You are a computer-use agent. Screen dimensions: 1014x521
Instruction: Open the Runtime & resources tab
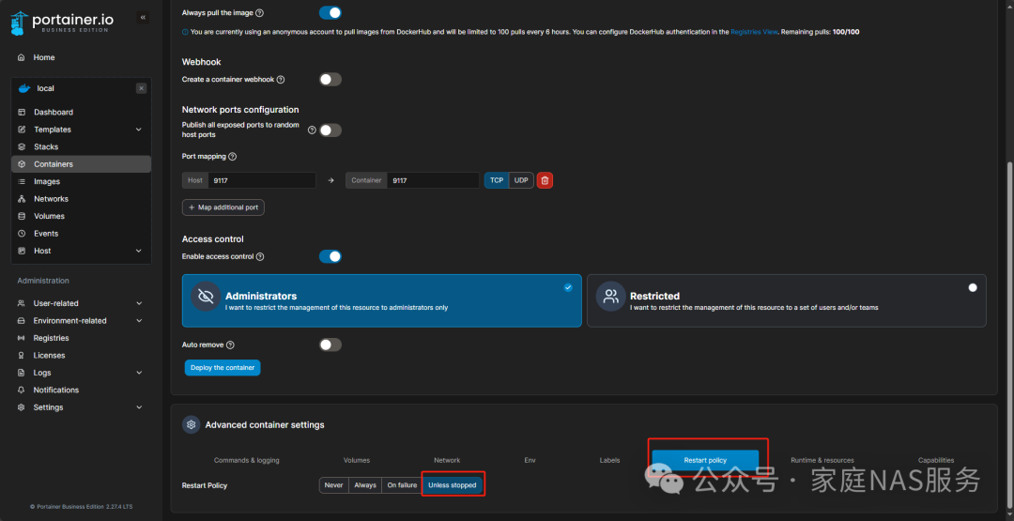[x=822, y=460]
